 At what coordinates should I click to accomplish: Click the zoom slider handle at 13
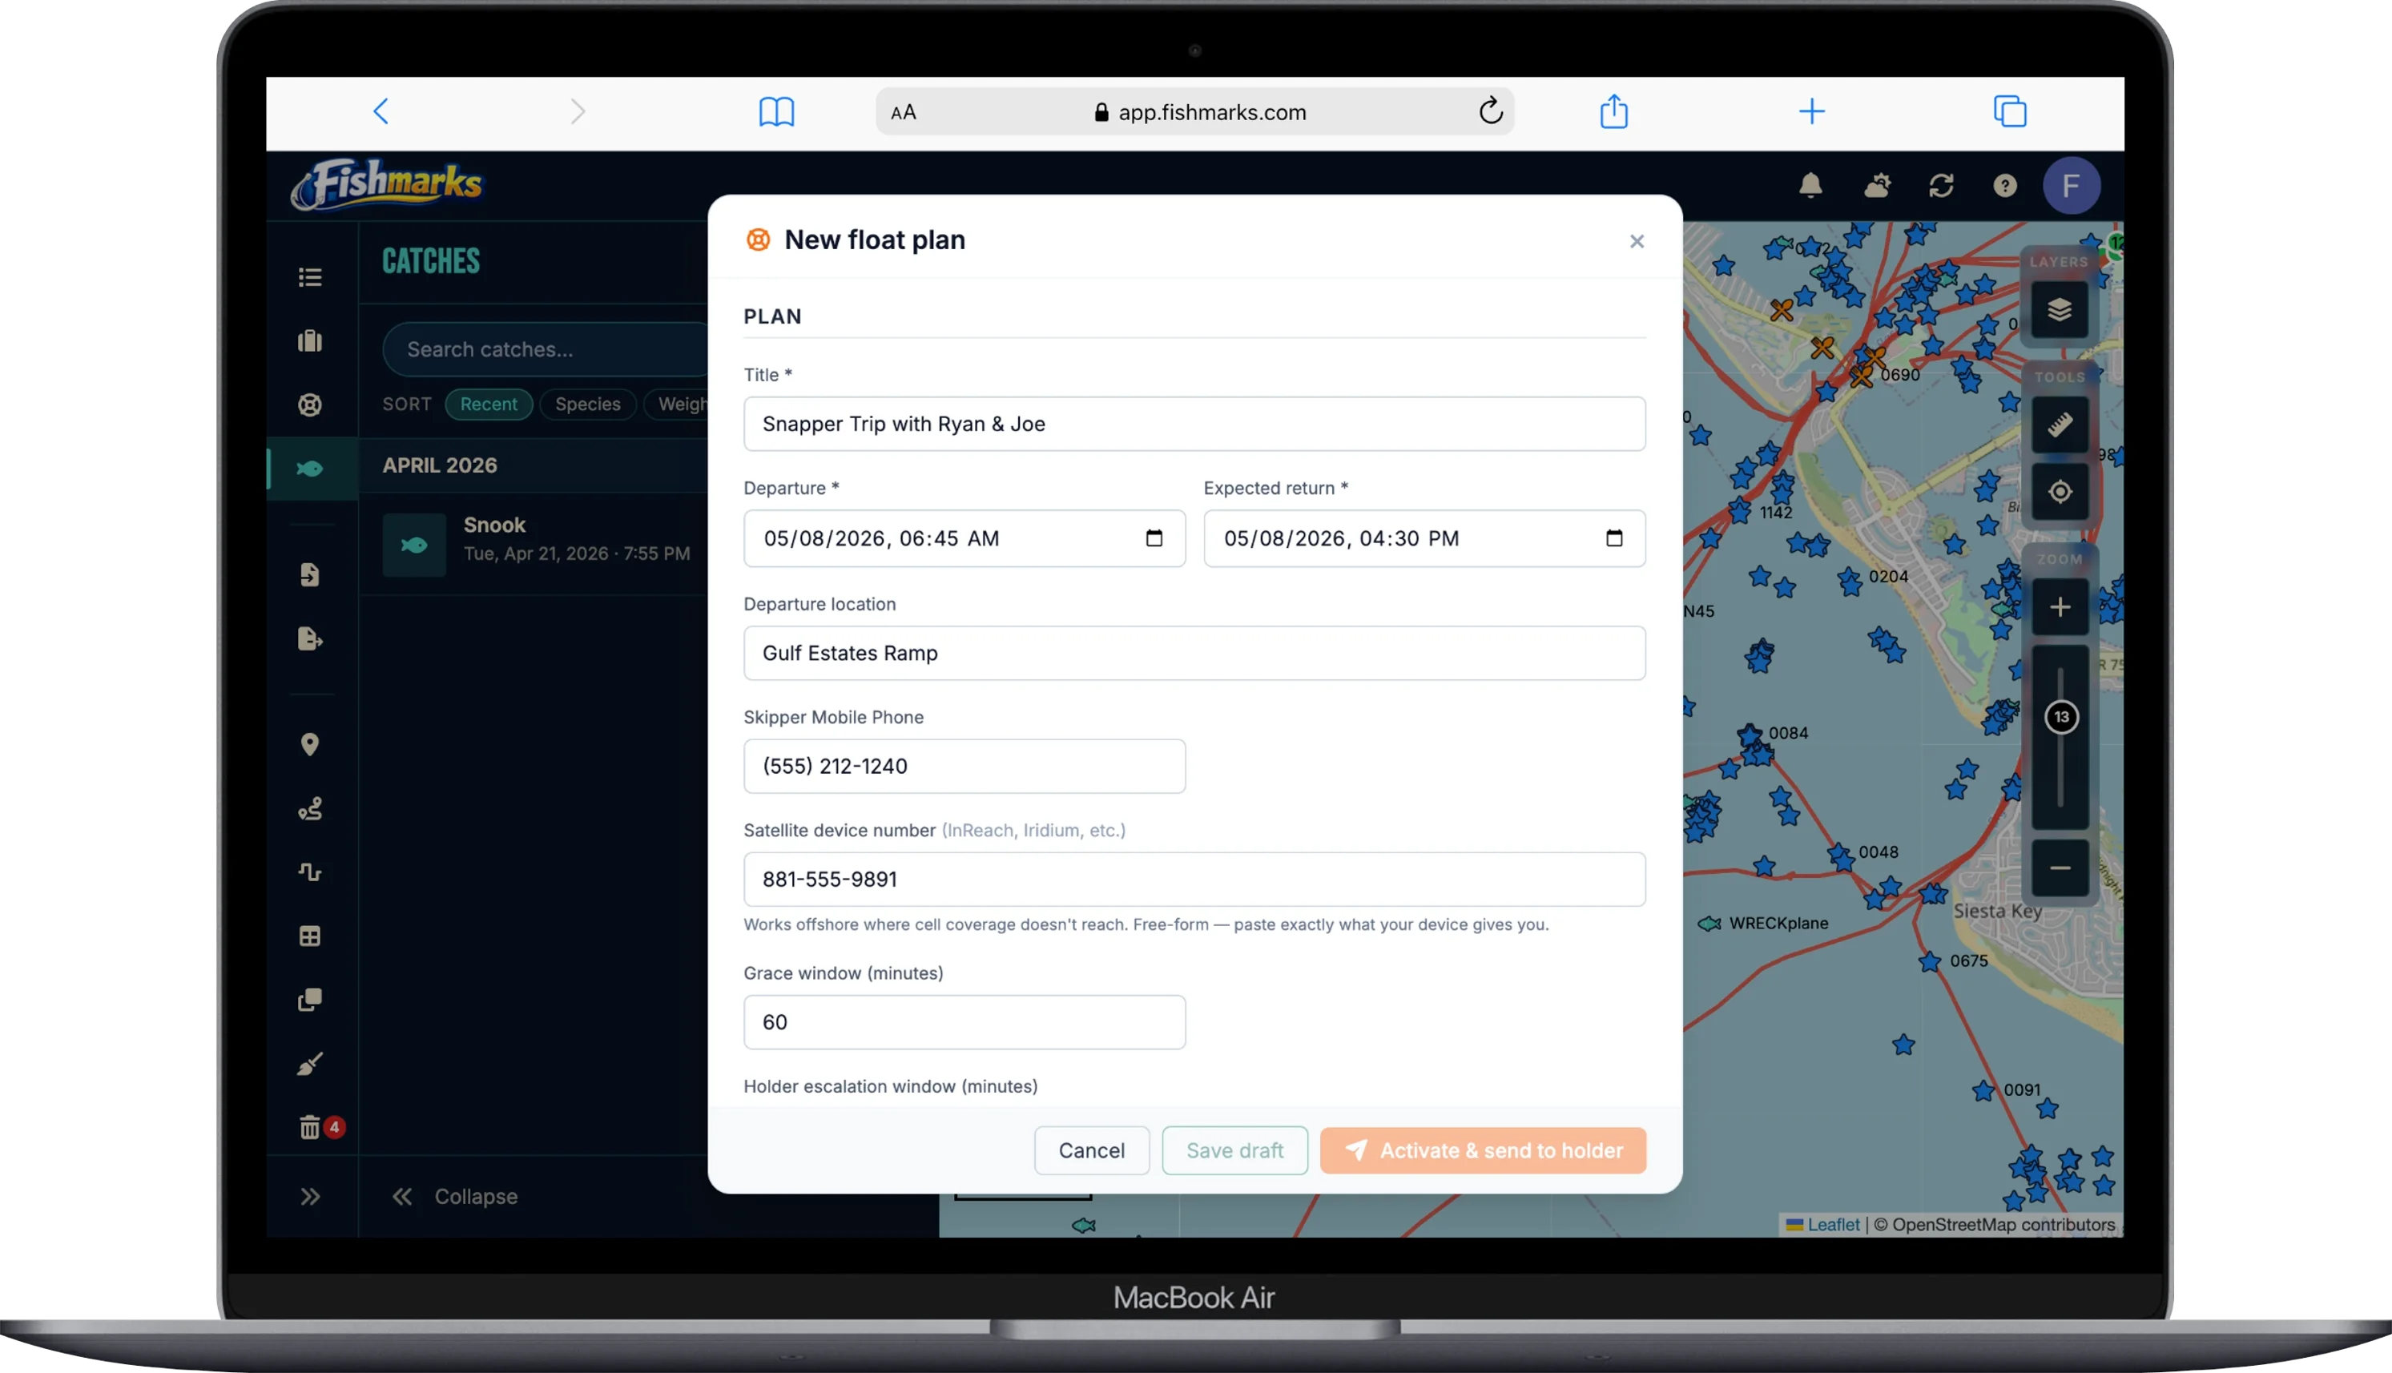coord(2061,718)
